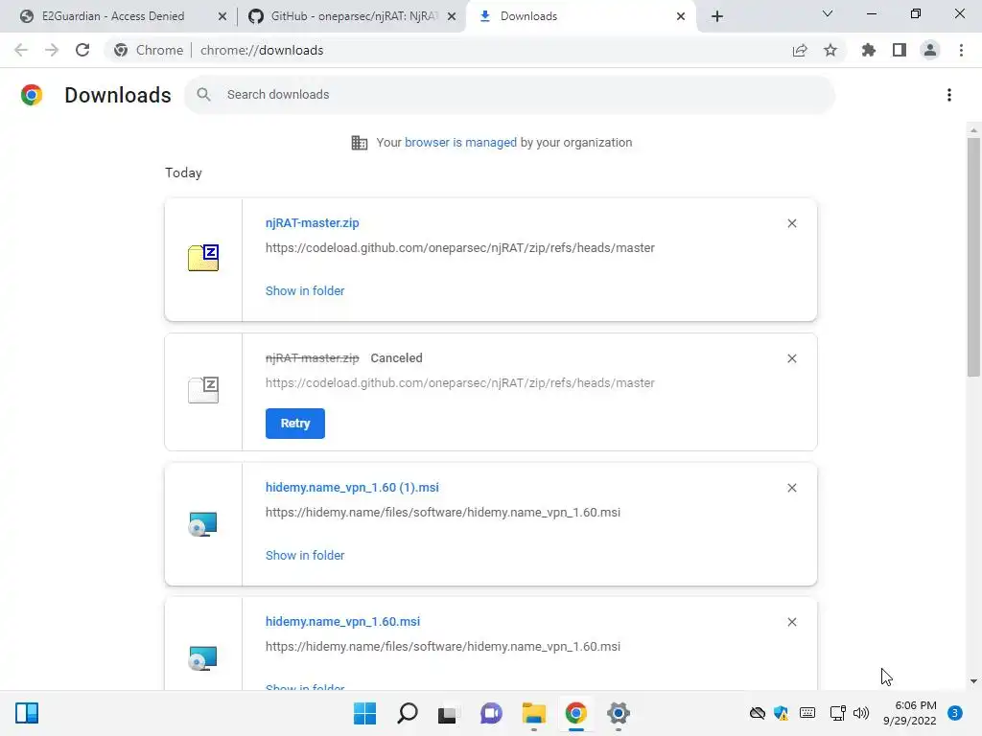Viewport: 982px width, 736px height.
Task: Close the GitHub njRAT tab
Action: pyautogui.click(x=452, y=16)
